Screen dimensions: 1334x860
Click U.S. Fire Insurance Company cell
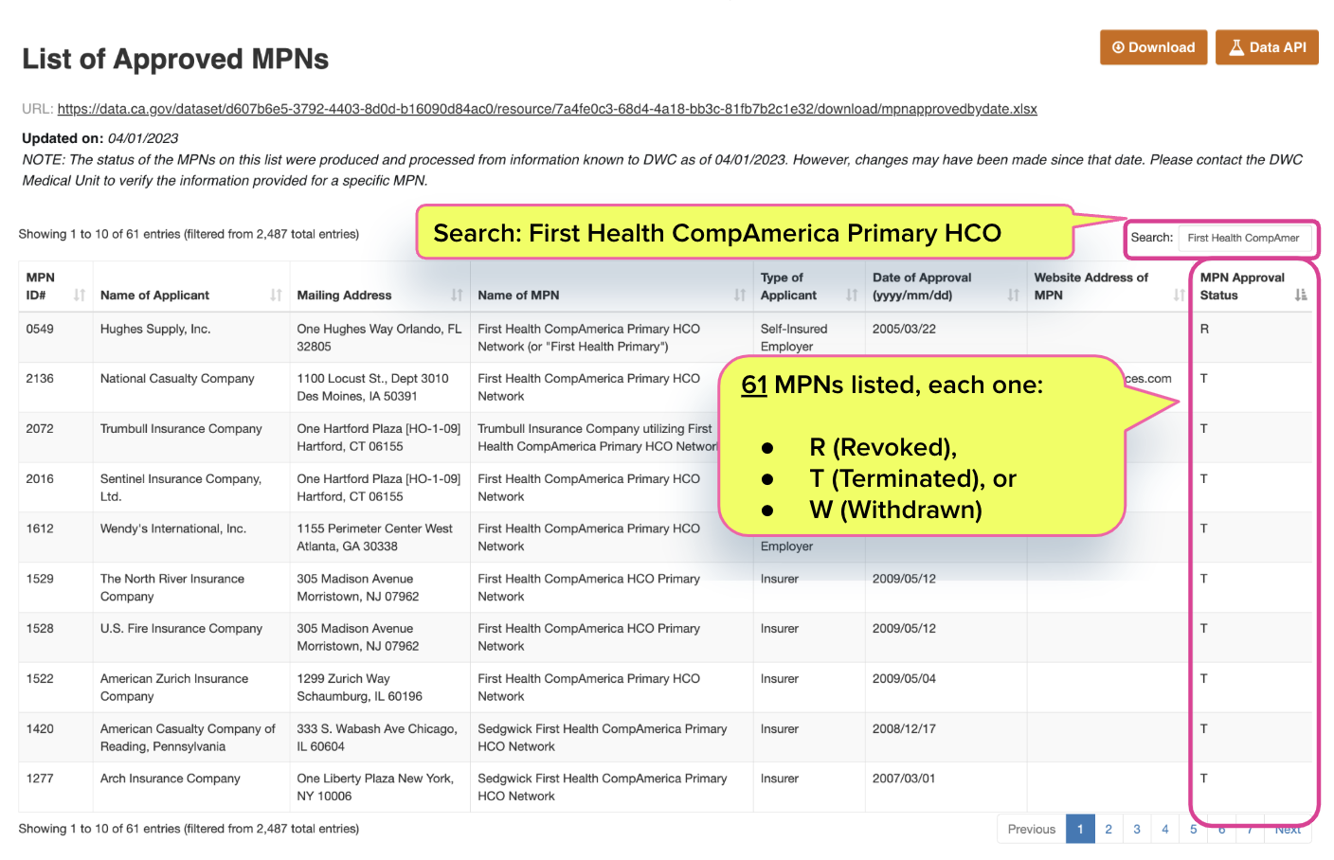click(x=191, y=637)
